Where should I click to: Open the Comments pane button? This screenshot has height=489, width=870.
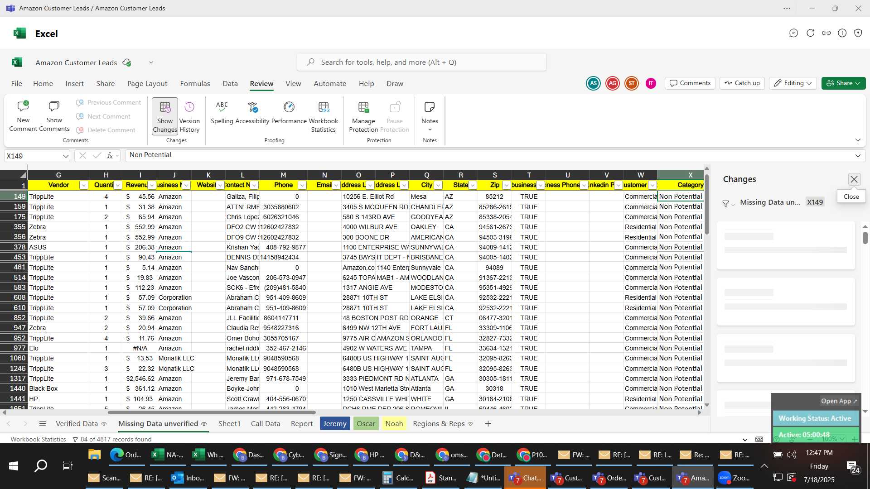coord(690,83)
